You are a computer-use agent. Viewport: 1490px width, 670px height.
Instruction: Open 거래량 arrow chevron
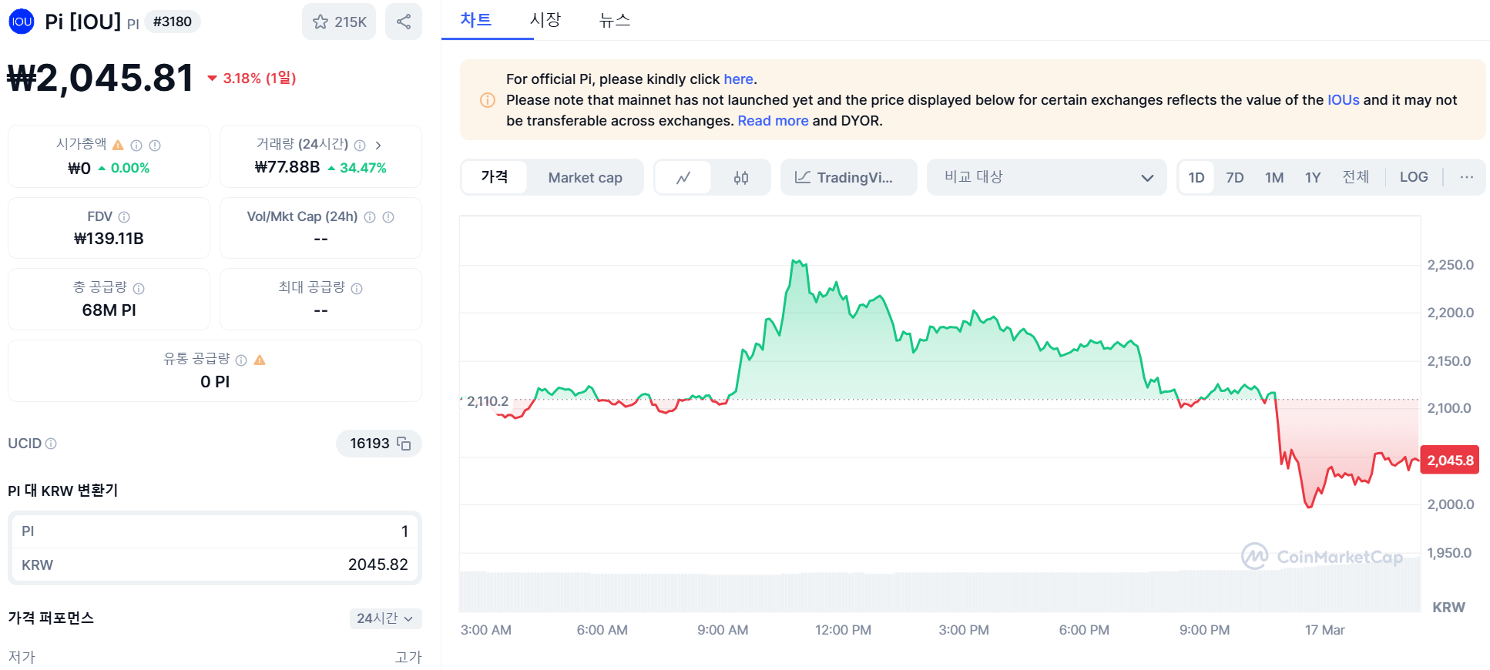coord(378,146)
